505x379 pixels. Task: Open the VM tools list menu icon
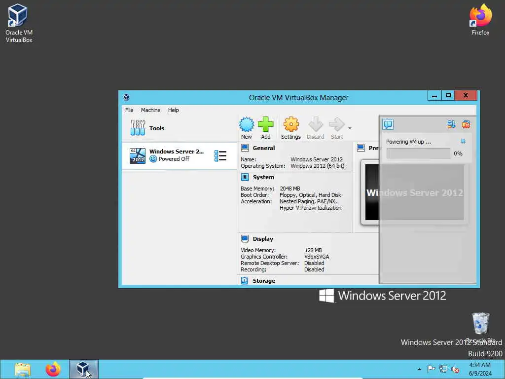coord(220,155)
